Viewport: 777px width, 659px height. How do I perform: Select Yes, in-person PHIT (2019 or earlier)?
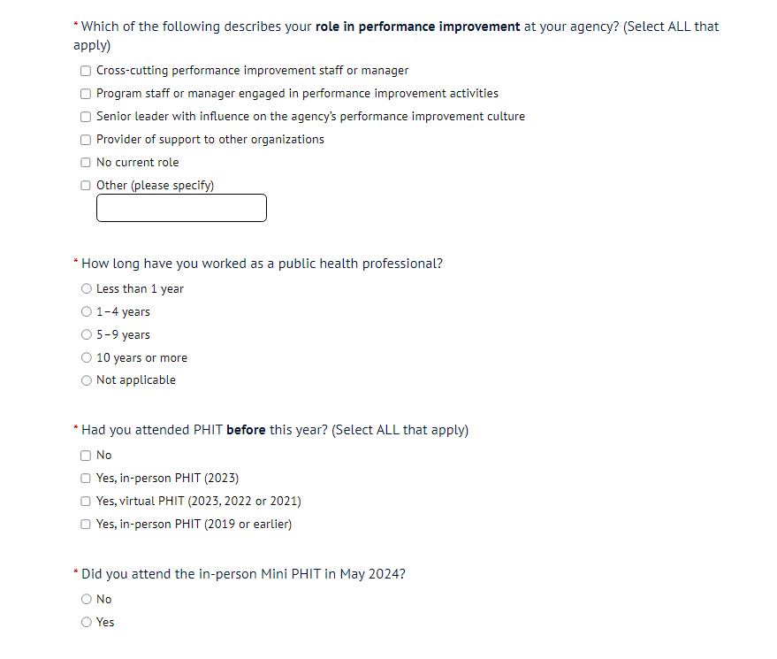click(86, 525)
